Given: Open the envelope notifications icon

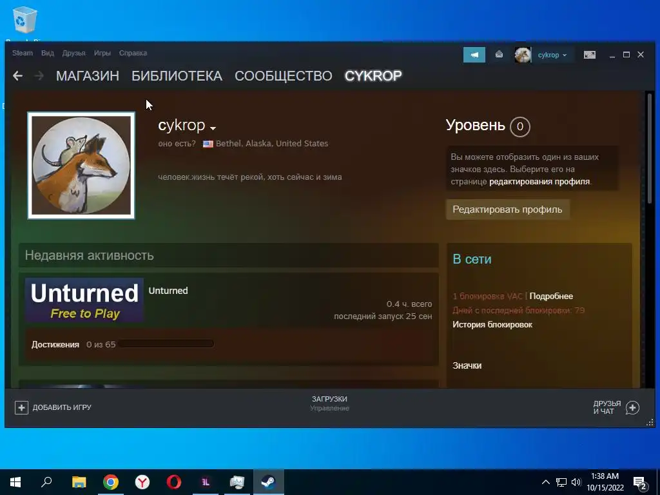Looking at the screenshot, I should (x=499, y=54).
